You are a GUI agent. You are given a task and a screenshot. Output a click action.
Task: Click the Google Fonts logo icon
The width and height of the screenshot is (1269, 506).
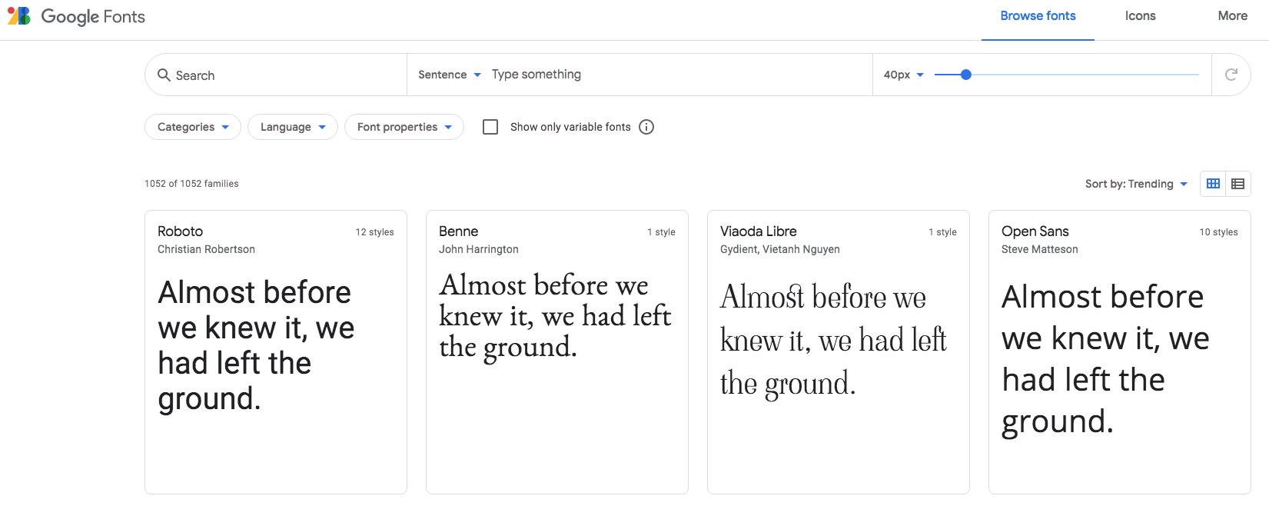pos(18,16)
